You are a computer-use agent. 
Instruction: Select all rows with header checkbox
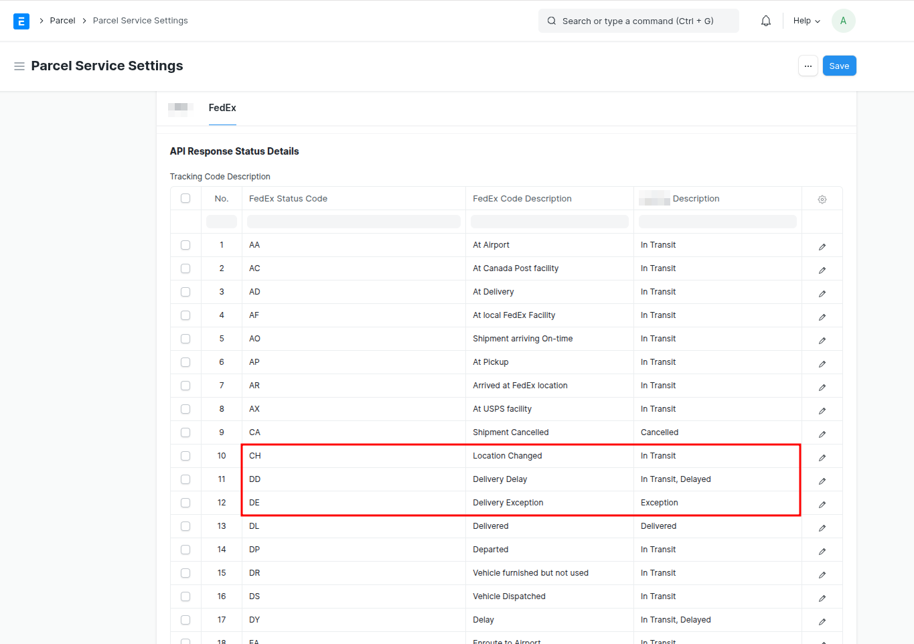click(185, 198)
